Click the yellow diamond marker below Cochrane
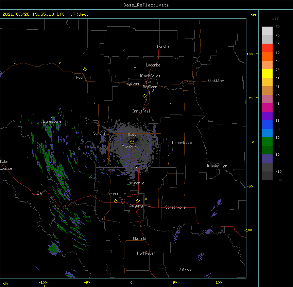Screen dimensions: 293x287 tap(116, 201)
